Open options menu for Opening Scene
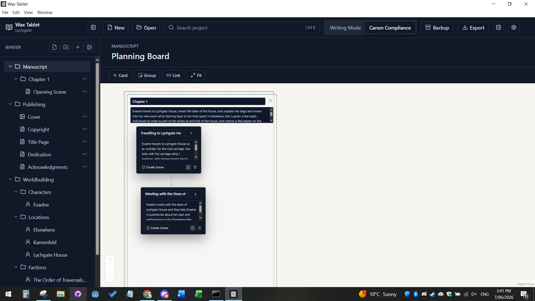Image resolution: width=535 pixels, height=301 pixels. click(85, 92)
